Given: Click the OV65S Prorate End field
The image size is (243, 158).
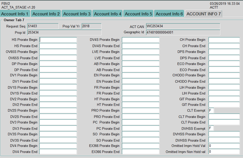Looking at the screenshot, I should pos(58,58).
